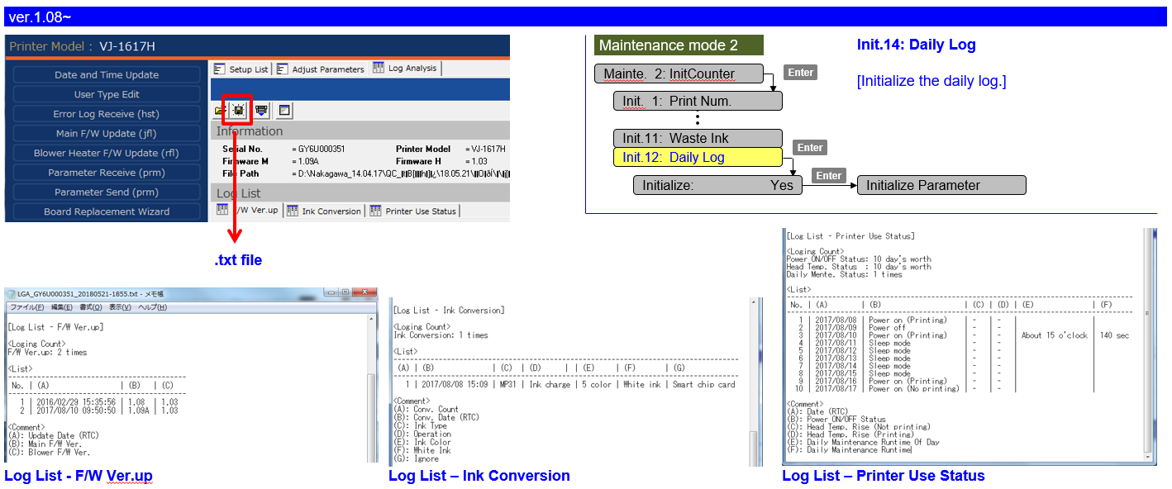Switch to the Log Analysis tab
Viewport: 1172px width, 489px height.
[405, 69]
